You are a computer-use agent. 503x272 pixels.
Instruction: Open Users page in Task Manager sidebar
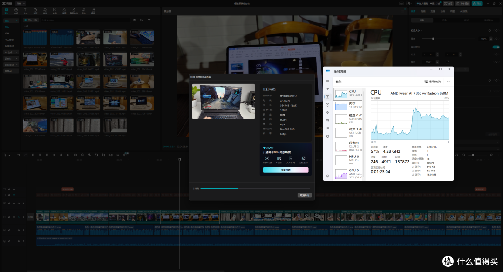pos(327,121)
